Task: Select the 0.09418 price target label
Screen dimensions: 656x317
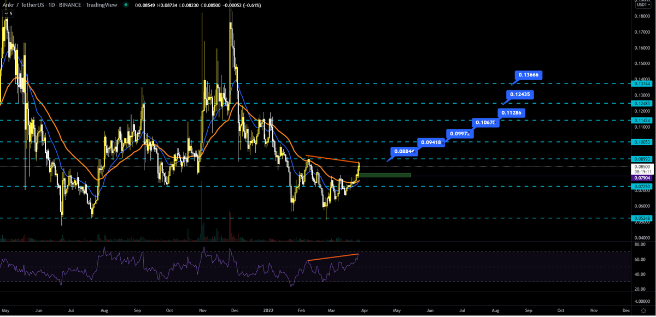Action: [x=431, y=142]
